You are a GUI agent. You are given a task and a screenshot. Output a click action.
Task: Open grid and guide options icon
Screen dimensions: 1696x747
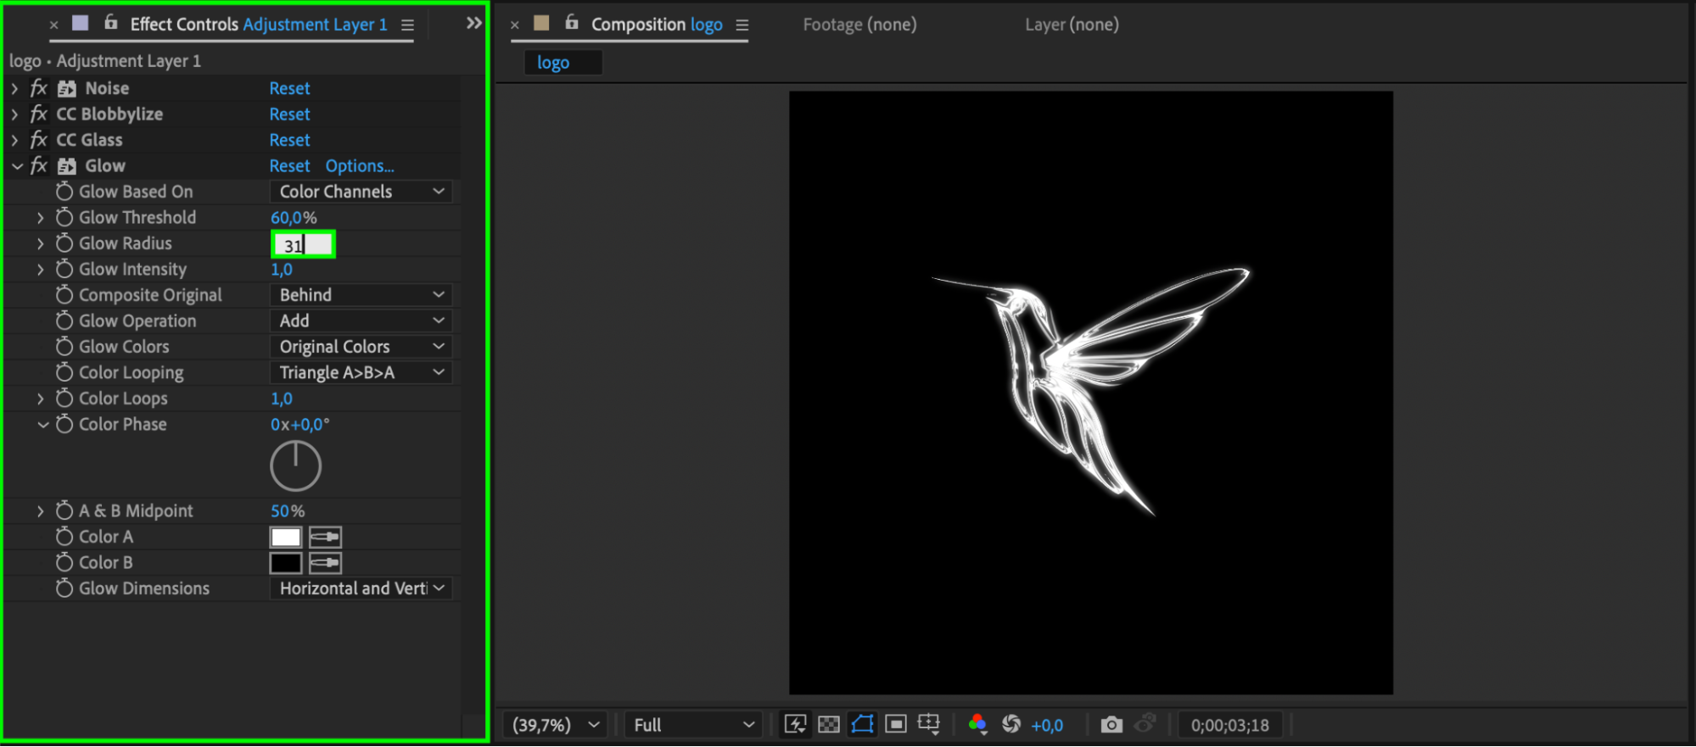[x=929, y=724]
